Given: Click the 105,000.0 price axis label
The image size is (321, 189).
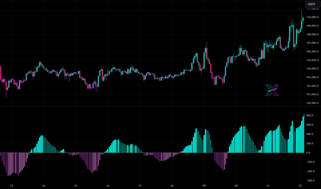Looking at the screenshot, I should pyautogui.click(x=312, y=60).
